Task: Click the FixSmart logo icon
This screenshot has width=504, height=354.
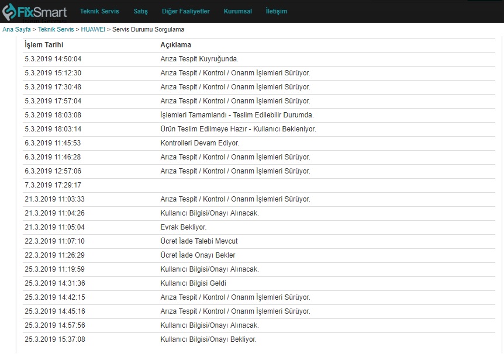Action: pyautogui.click(x=9, y=12)
